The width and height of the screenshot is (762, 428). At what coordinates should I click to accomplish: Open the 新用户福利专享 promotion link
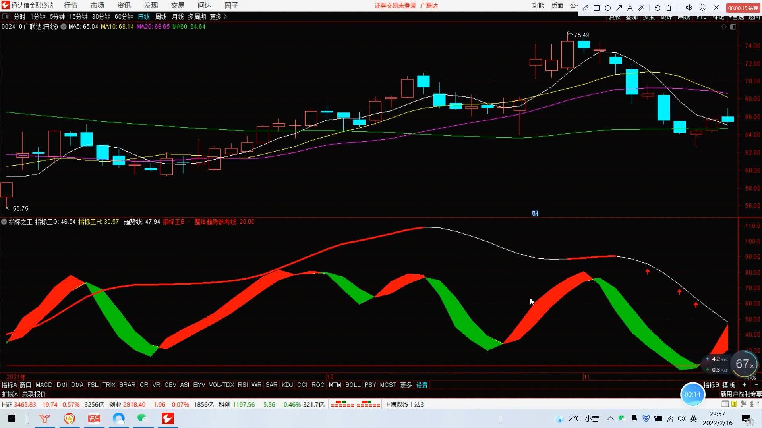pyautogui.click(x=741, y=394)
